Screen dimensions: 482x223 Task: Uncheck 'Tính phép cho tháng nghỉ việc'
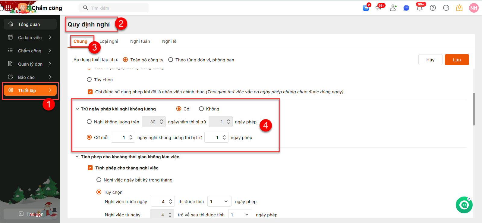pyautogui.click(x=90, y=168)
